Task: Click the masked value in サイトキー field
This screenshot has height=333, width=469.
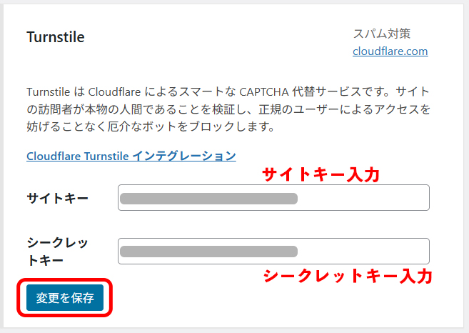Action: tap(208, 198)
